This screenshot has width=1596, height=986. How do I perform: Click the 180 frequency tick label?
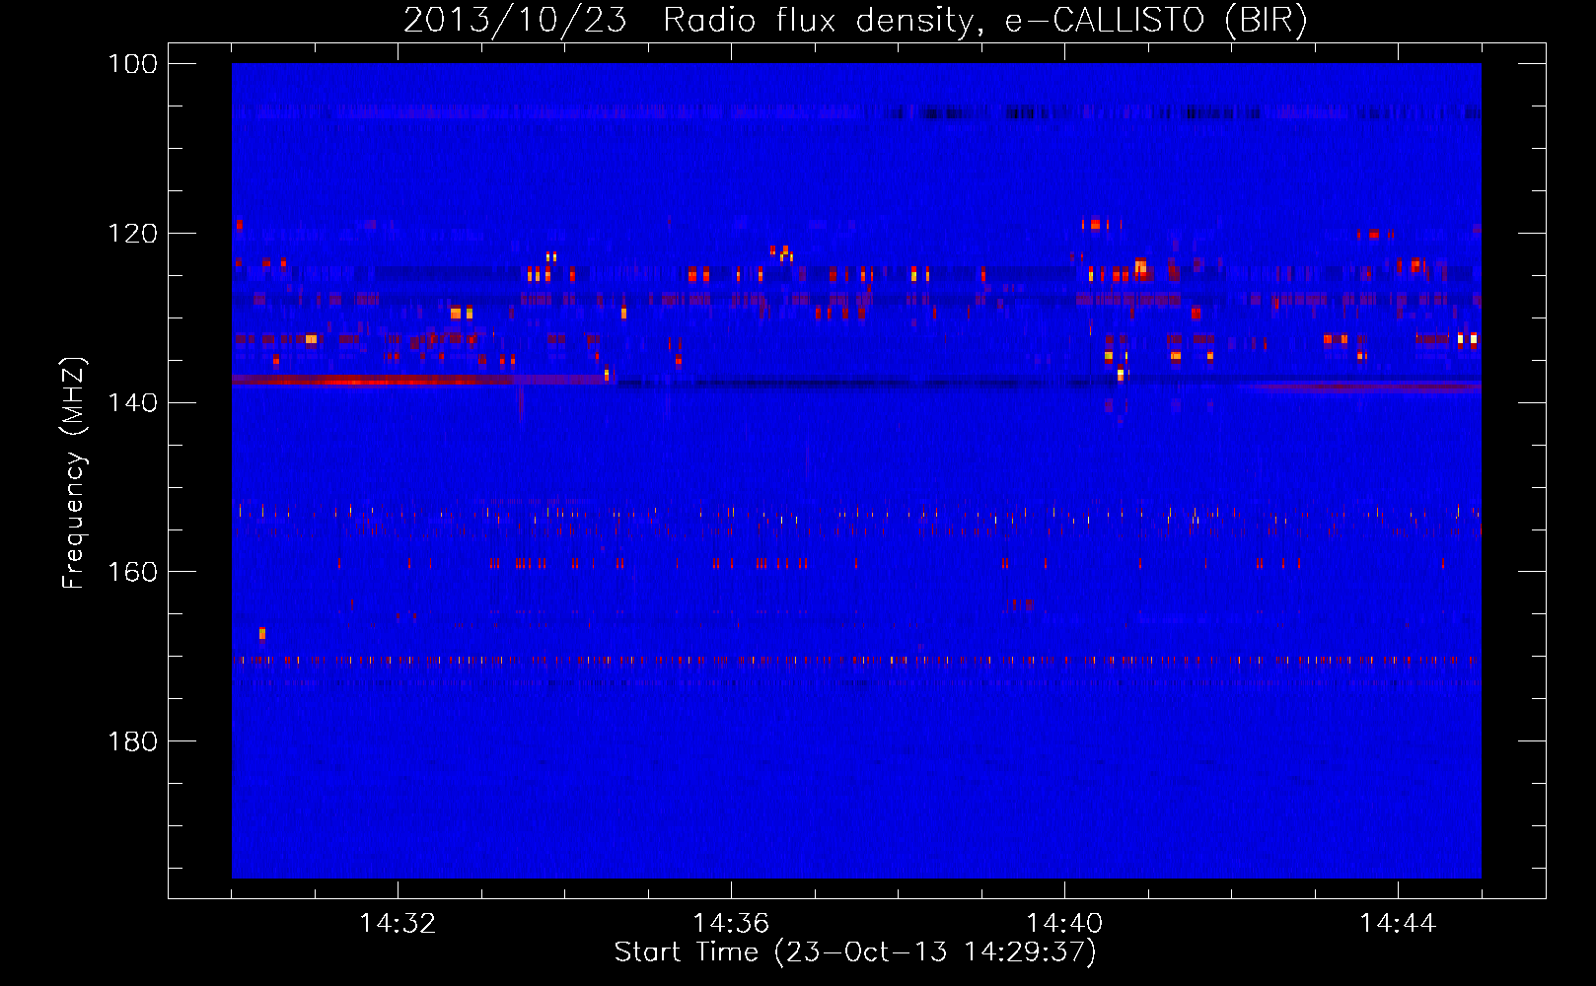tap(132, 741)
